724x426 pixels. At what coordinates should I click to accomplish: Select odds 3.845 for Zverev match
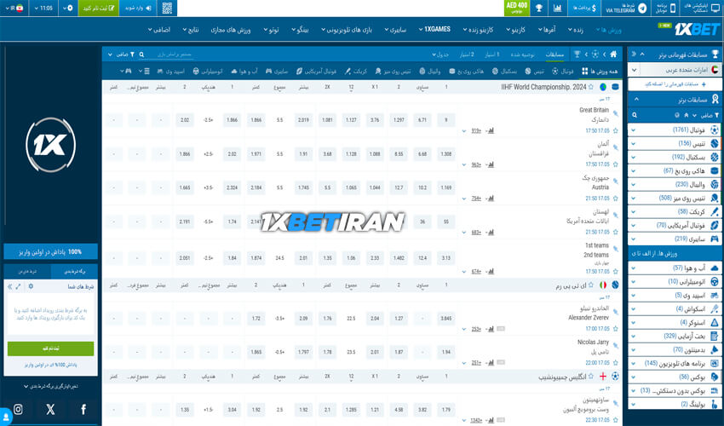click(x=446, y=319)
